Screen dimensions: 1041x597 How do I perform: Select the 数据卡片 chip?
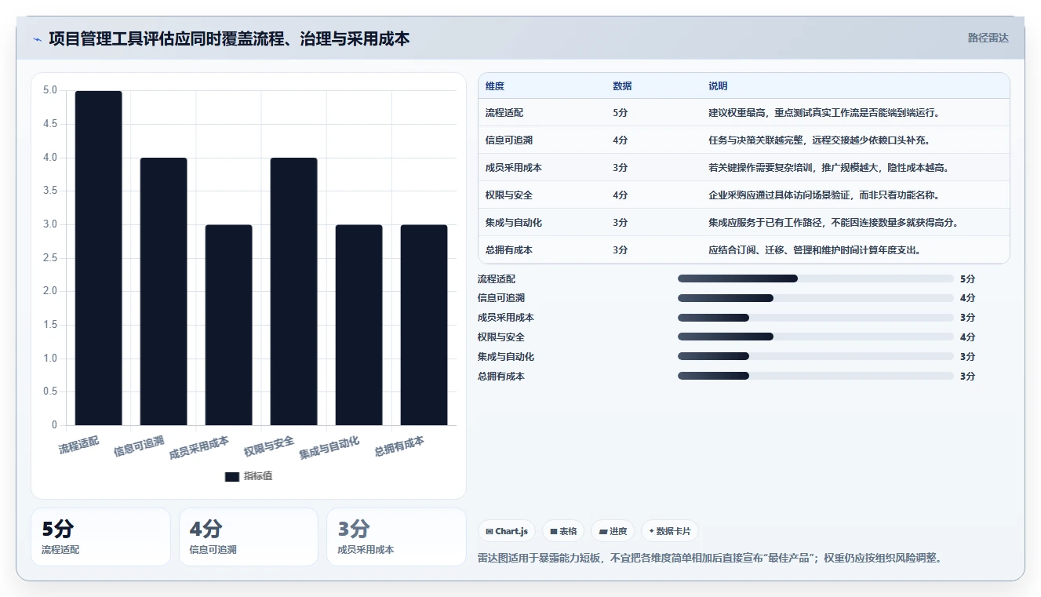click(669, 531)
